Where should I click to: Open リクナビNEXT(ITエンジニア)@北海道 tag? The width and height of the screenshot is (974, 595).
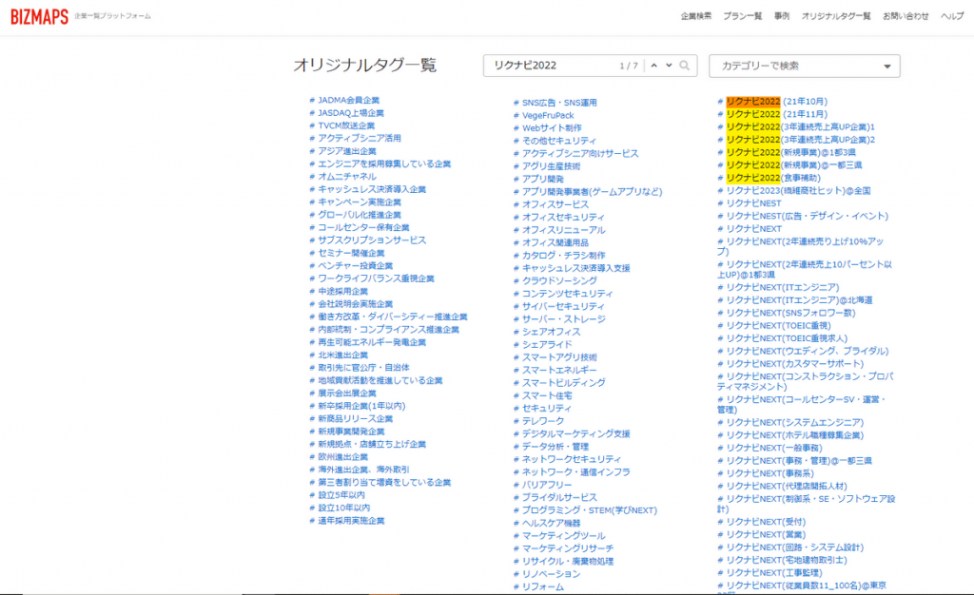click(799, 300)
